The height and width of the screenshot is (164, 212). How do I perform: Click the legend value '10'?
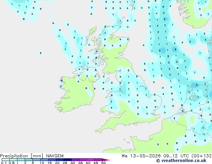42,163
